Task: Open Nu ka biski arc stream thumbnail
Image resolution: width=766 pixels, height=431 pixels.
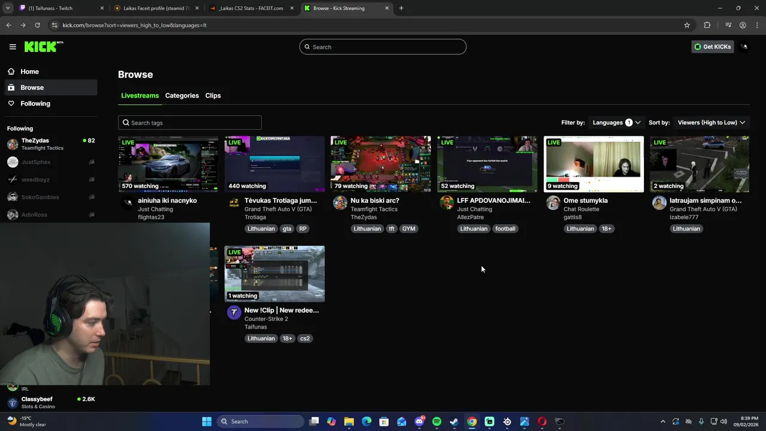Action: pyautogui.click(x=381, y=164)
